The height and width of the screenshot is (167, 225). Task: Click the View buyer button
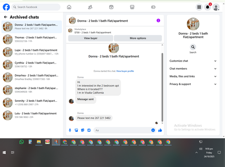[90, 38]
